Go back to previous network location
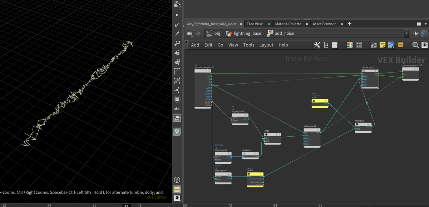The height and width of the screenshot is (207, 429). 189,34
